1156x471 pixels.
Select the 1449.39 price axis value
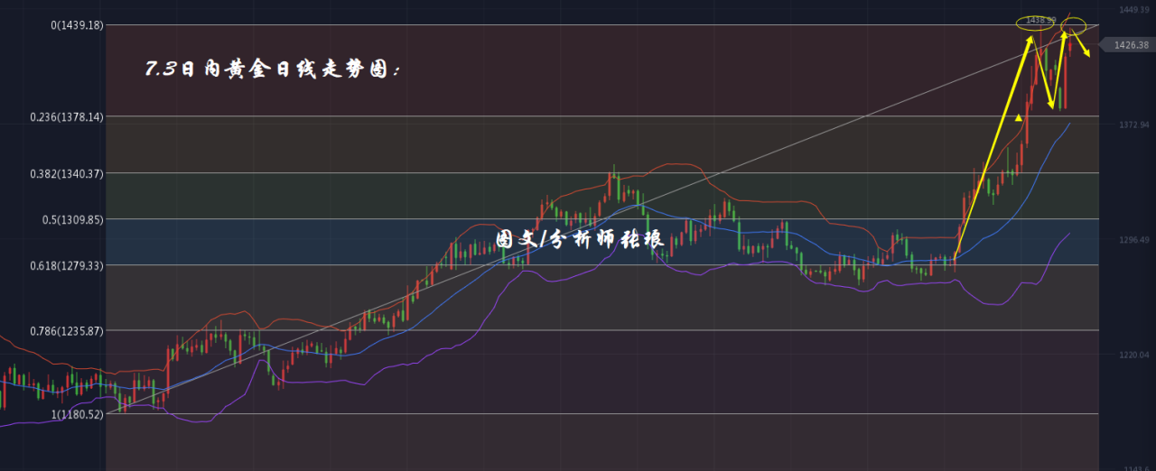(x=1133, y=9)
